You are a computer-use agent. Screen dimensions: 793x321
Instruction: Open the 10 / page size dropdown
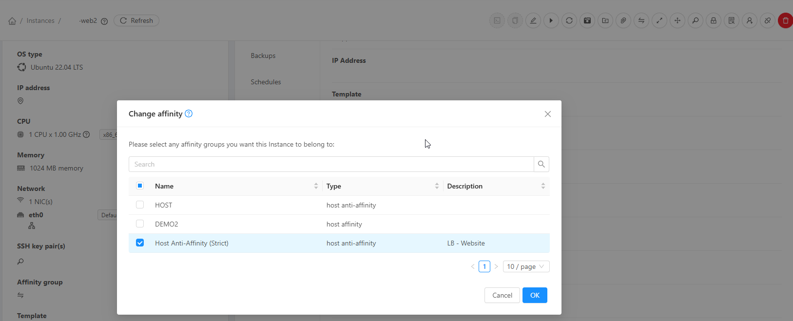[526, 266]
